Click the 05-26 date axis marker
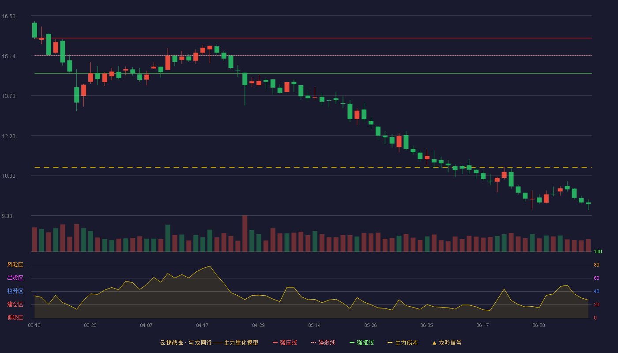The image size is (618, 353). (370, 325)
